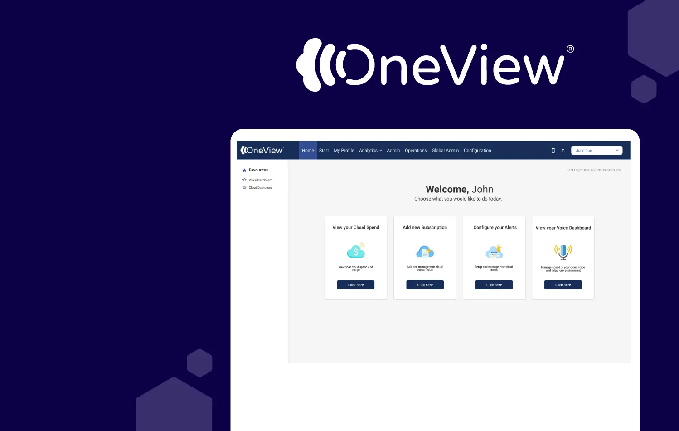Toggle the star beside Voice Dashboard

click(244, 180)
